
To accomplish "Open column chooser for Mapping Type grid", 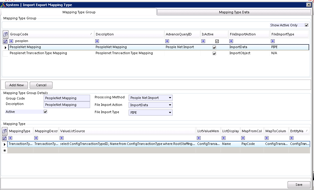I will (5, 131).
